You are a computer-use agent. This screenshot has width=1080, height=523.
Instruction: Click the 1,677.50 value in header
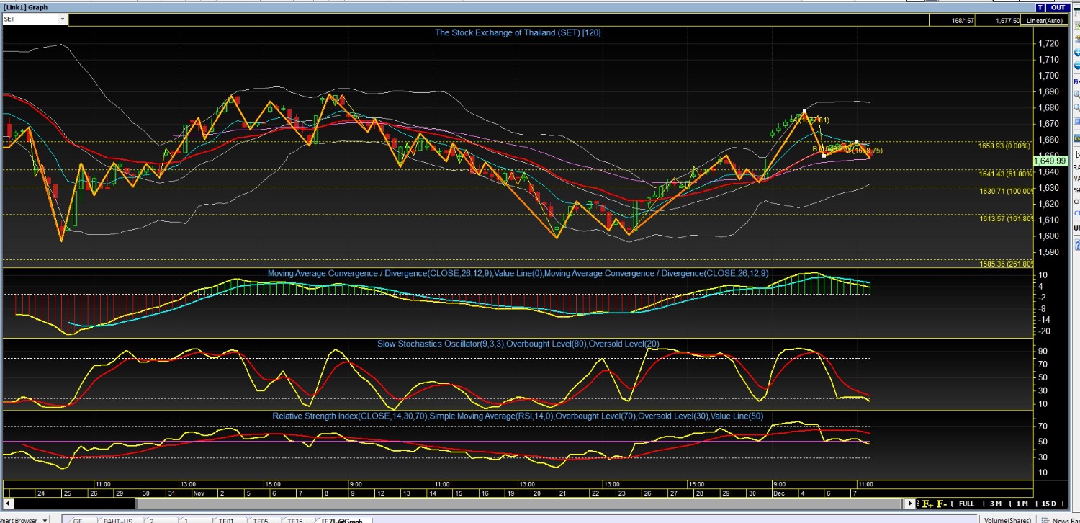(1007, 20)
